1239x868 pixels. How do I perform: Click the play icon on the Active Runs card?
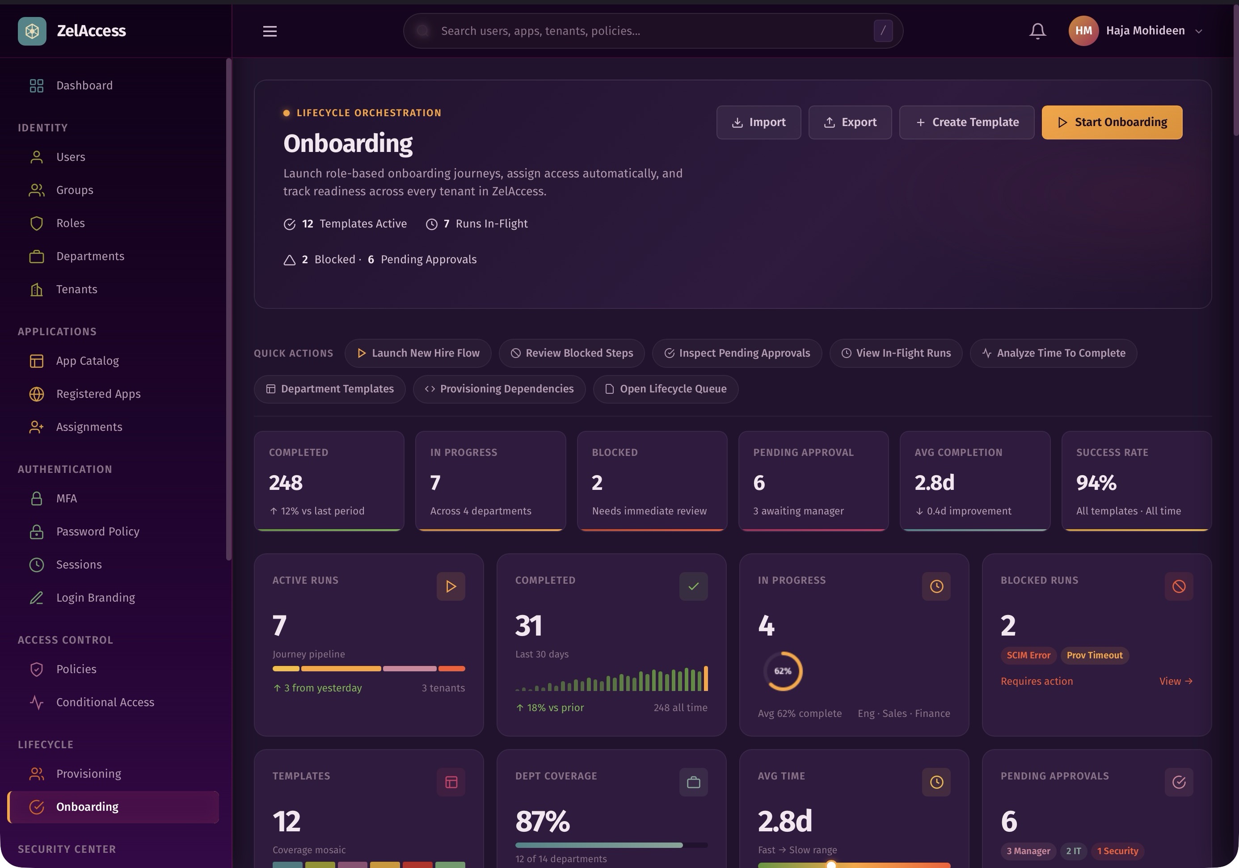coord(451,586)
